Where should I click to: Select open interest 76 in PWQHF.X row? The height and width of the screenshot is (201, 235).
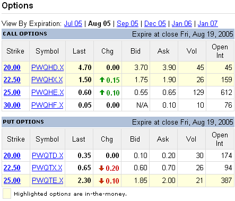[228, 105]
